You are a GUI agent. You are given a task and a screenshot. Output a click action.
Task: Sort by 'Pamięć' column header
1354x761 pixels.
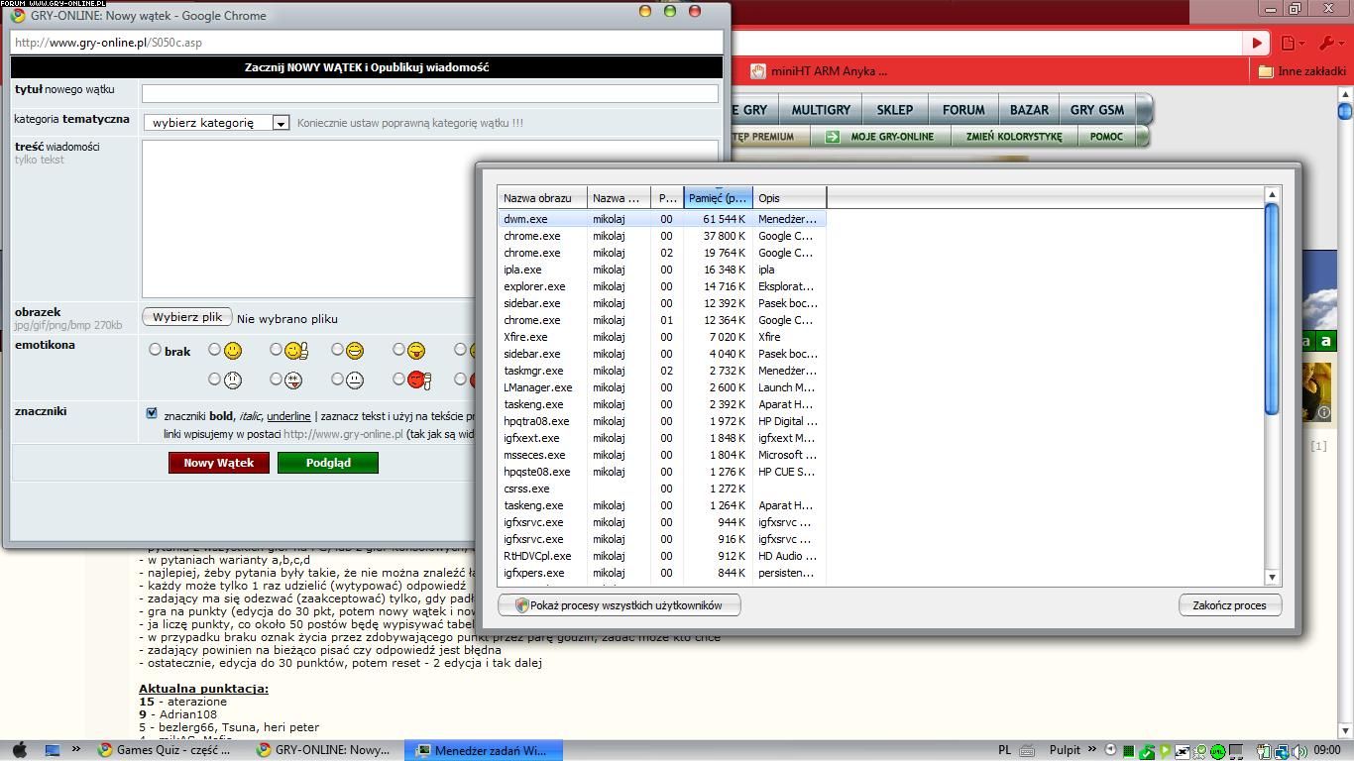[x=718, y=198]
